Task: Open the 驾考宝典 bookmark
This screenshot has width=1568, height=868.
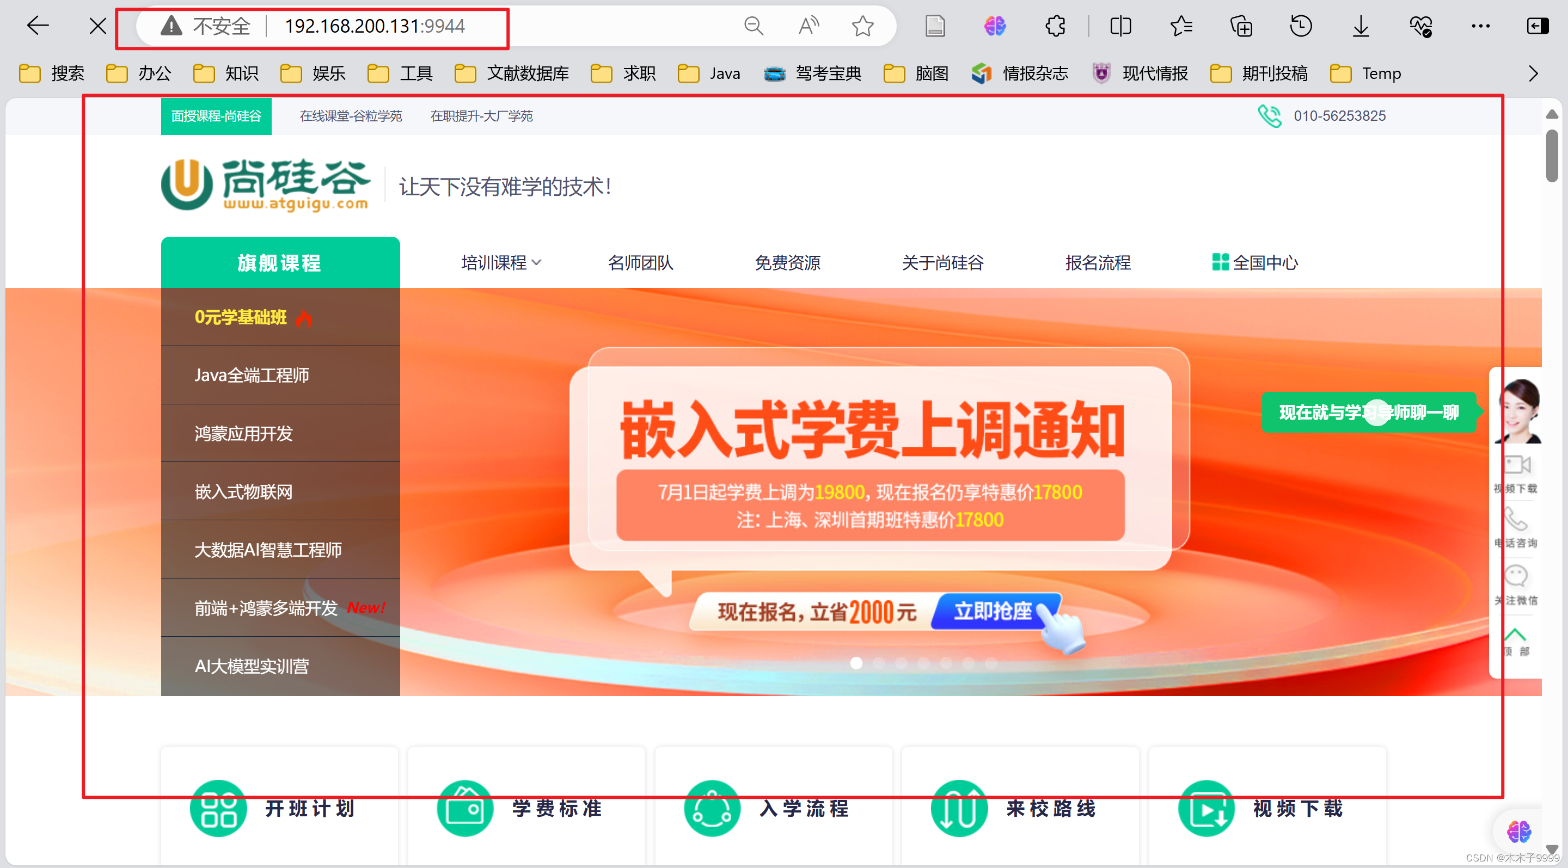Action: point(813,73)
